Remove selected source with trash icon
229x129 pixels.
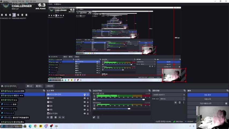coord(52,117)
